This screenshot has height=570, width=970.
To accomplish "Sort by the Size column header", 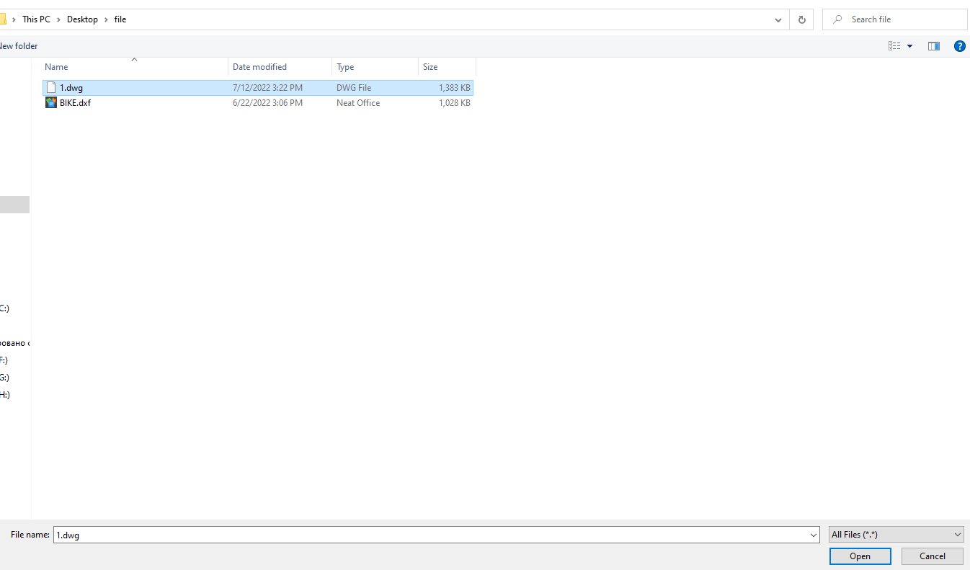I will tap(430, 67).
